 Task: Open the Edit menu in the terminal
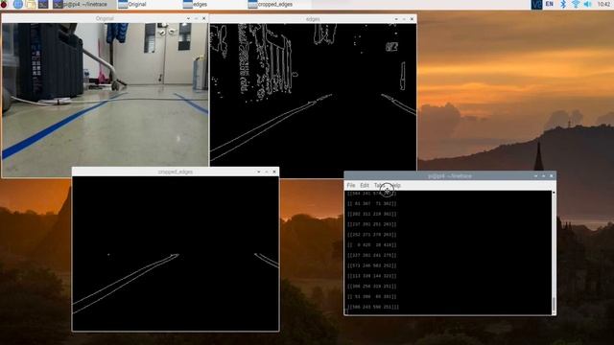click(365, 185)
